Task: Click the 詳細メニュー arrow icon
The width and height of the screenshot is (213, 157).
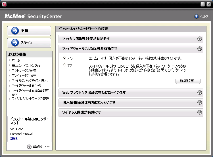Action: (29, 147)
